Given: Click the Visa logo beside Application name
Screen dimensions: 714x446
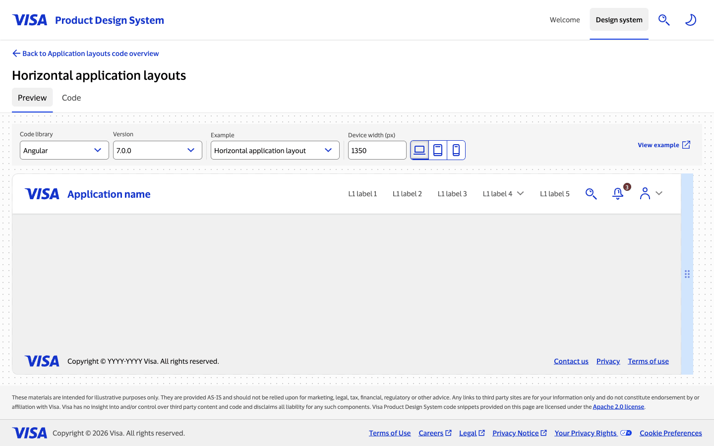Looking at the screenshot, I should pyautogui.click(x=42, y=194).
